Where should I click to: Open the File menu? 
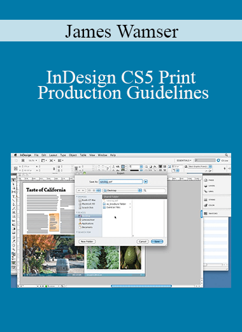[36, 155]
